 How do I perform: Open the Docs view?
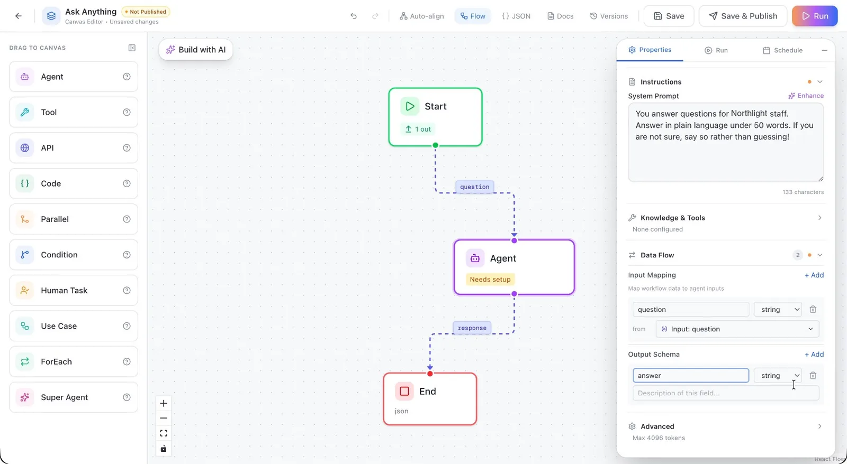tap(561, 16)
